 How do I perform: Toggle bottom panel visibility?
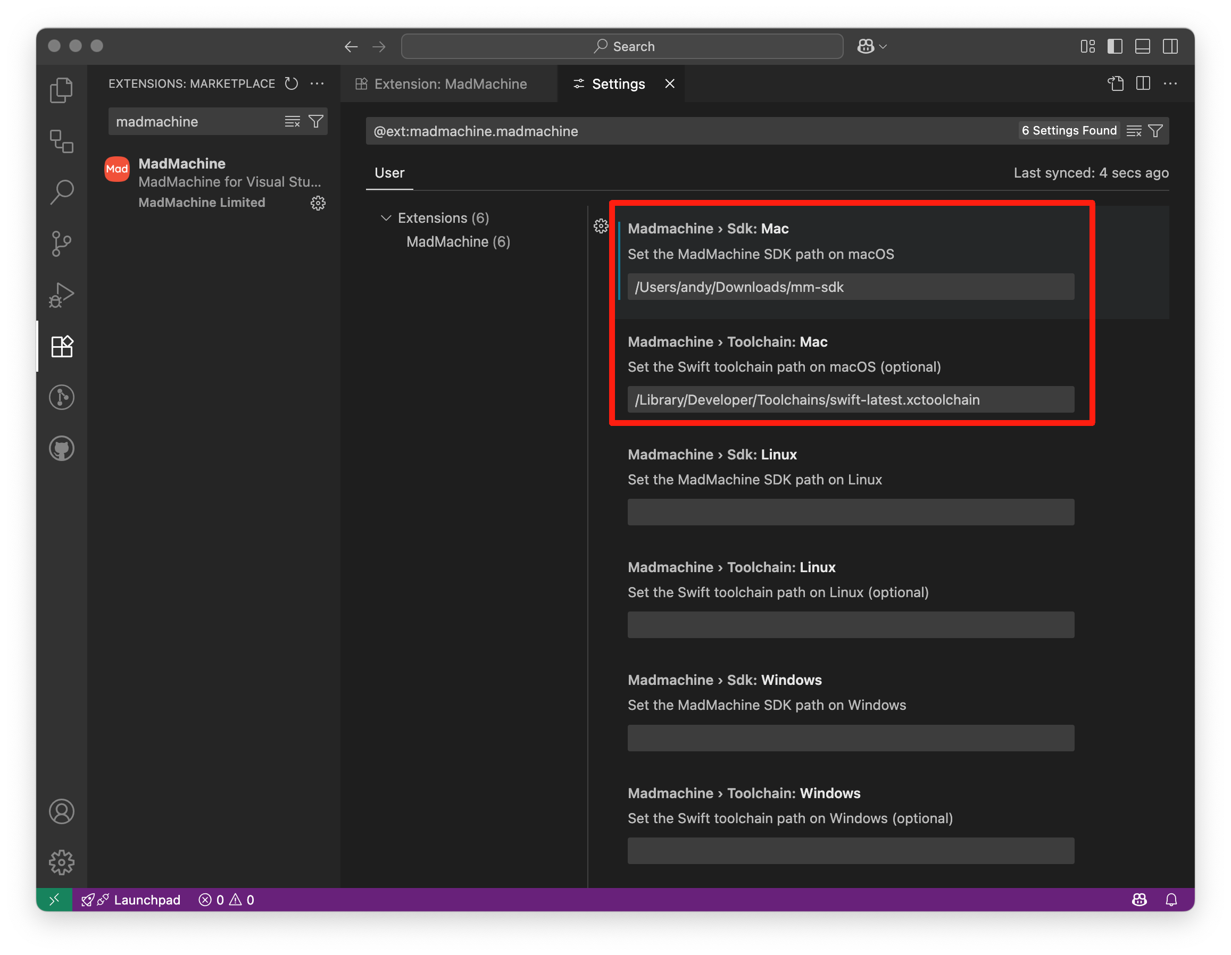pyautogui.click(x=1143, y=46)
